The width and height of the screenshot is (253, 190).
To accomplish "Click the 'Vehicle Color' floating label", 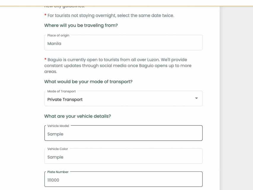I will click(x=58, y=149).
